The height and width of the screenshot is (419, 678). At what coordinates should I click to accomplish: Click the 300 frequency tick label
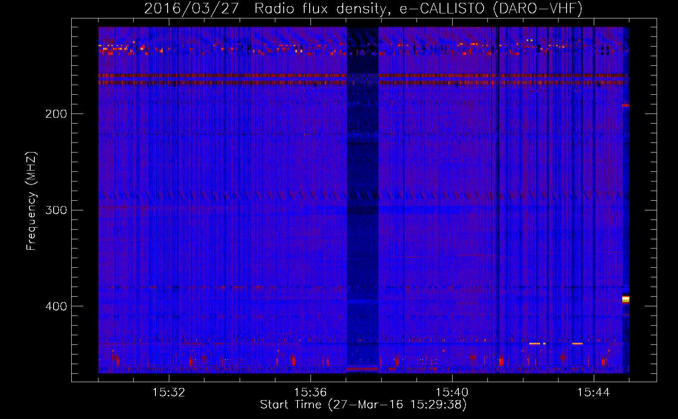56,210
